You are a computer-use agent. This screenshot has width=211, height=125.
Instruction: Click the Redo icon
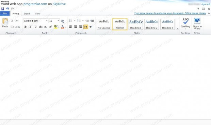pos(12,9)
